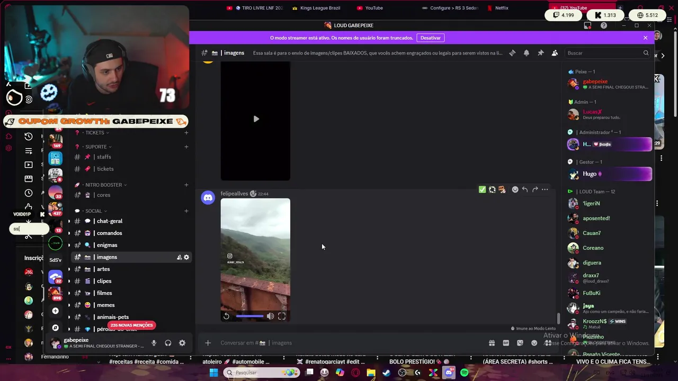Expand threads of enigmas channel
The height and width of the screenshot is (381, 678).
69,245
